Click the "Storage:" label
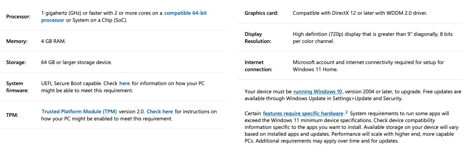 point(16,62)
